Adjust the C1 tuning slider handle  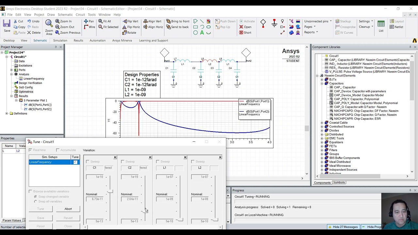click(110, 191)
